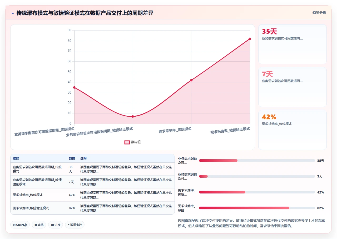Viewport: 337px width, 239px height.
Task: Select table row 需求采纳率_传统模式
Action: coord(92,195)
